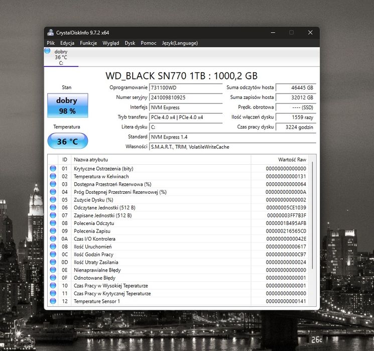Screen dimensions: 374x351
Task: Open the Plik menu
Action: coord(51,43)
